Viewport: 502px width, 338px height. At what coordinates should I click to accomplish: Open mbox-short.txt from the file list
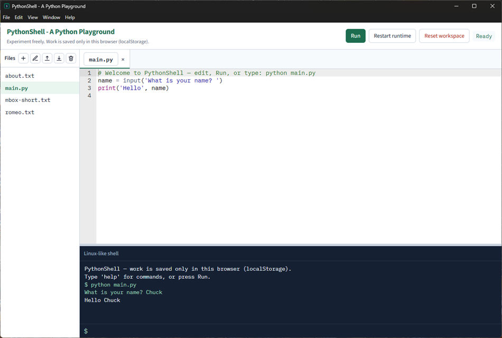point(40,100)
